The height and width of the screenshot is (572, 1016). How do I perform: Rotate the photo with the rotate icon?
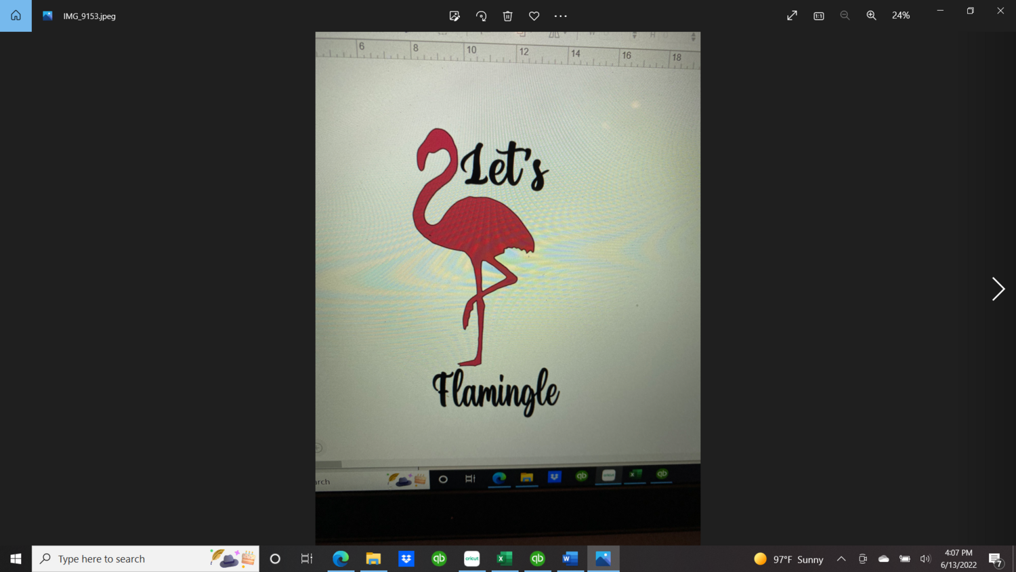pyautogui.click(x=481, y=16)
